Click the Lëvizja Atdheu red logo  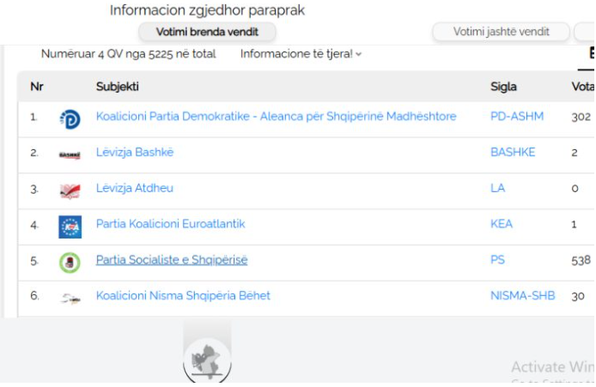70,191
